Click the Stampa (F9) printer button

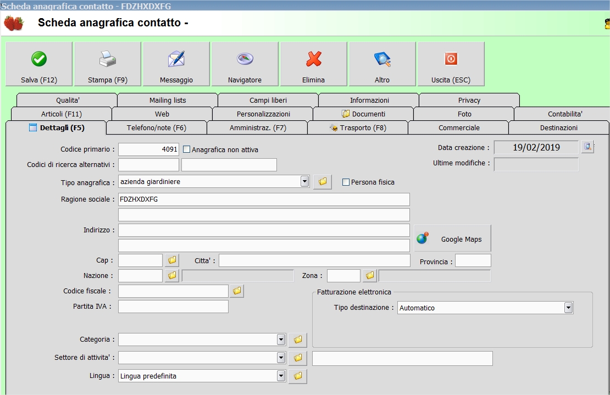click(108, 64)
